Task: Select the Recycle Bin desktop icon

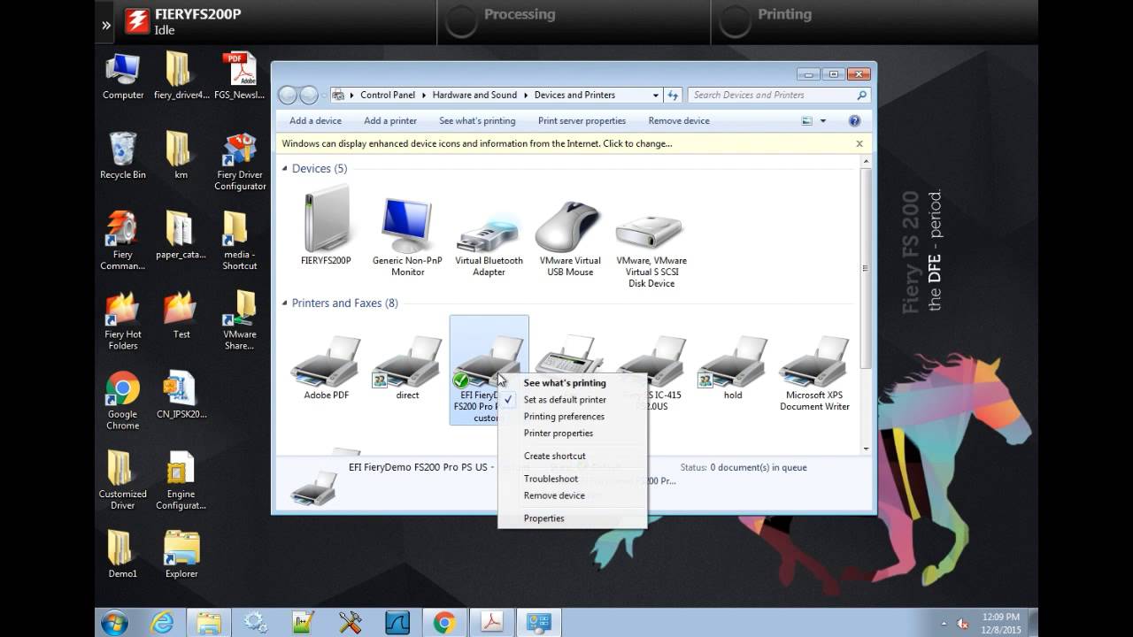Action: click(x=122, y=155)
